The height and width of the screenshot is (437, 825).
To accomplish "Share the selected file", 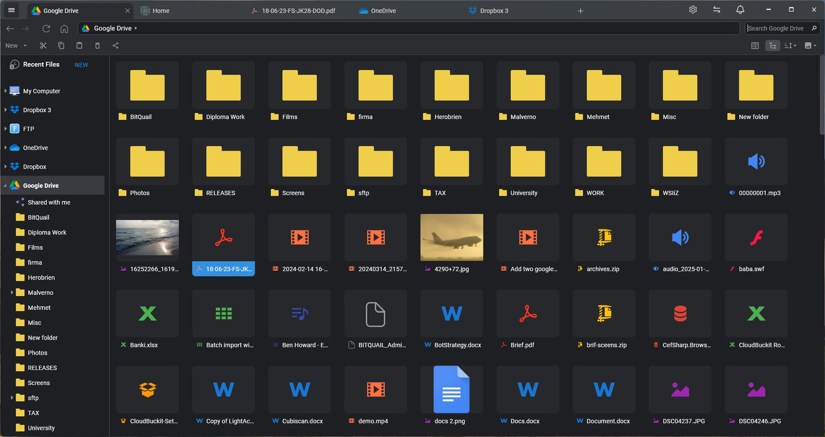I will coord(115,45).
